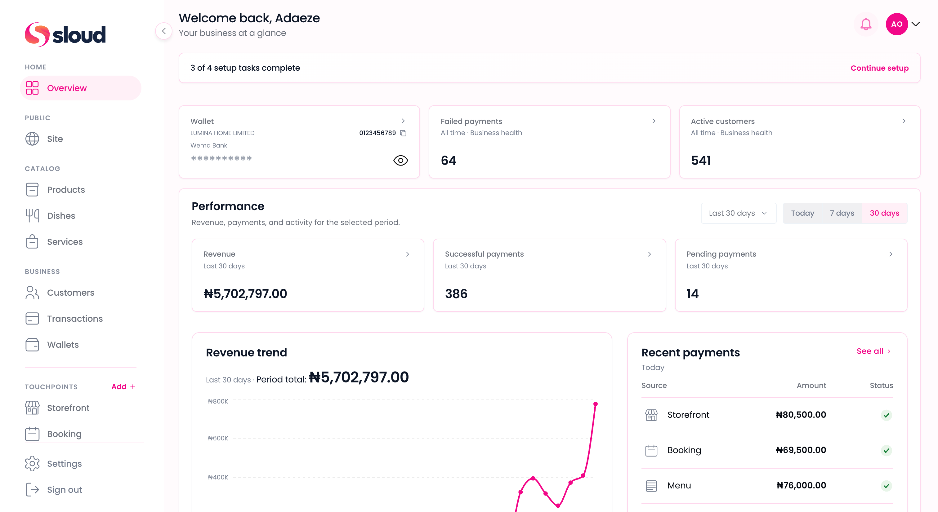Screen dimensions: 938x512
Task: Open Overview in the sidebar
Action: coord(80,88)
